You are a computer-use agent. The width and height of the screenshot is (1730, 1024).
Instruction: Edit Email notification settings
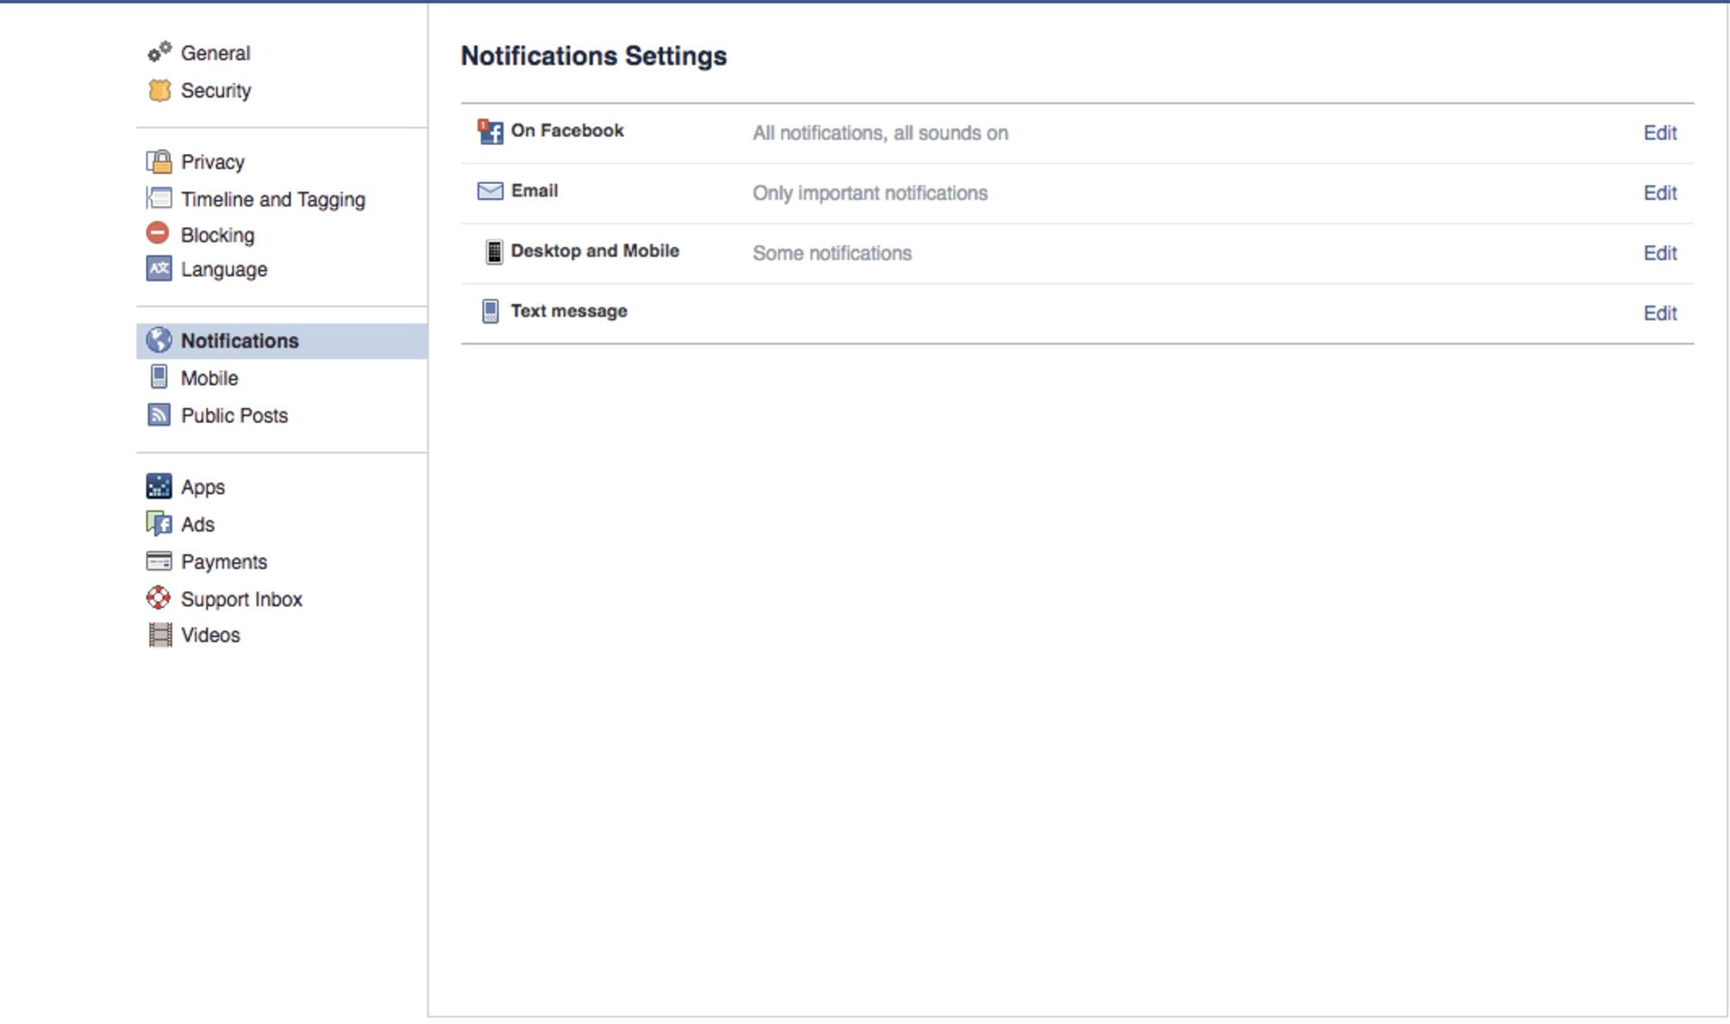pyautogui.click(x=1659, y=193)
